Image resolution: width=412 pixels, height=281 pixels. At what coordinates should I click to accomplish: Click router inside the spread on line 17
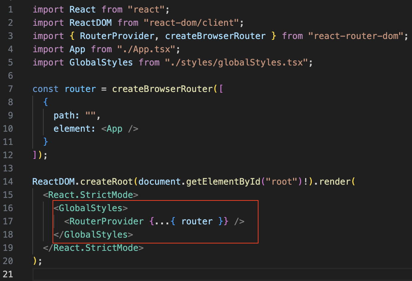[197, 221]
